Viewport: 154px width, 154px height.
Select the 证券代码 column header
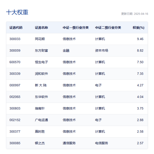(16, 28)
